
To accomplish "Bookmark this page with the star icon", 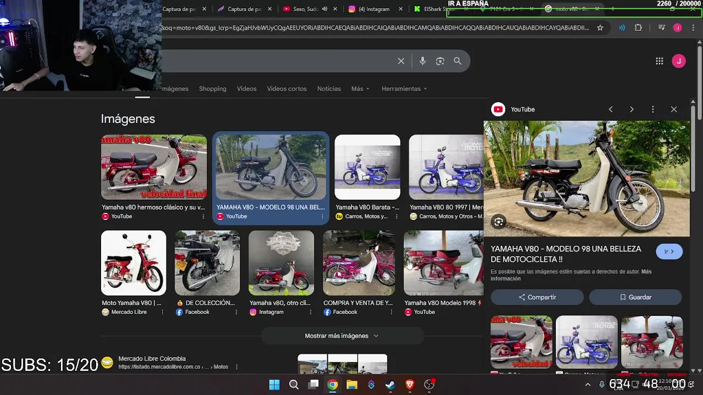I will 600,27.
